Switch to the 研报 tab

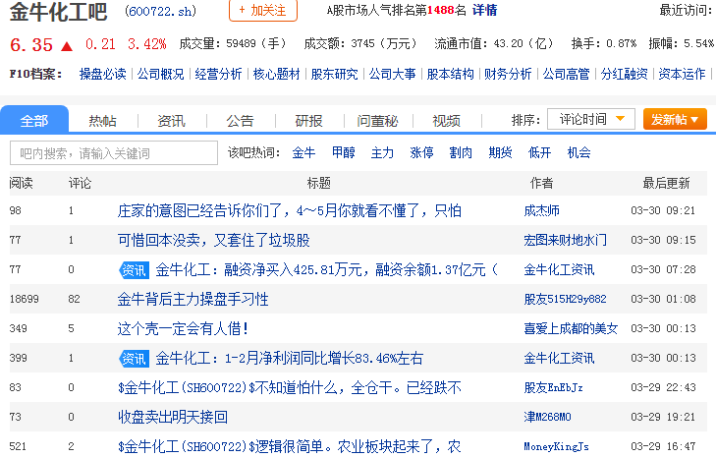point(309,121)
